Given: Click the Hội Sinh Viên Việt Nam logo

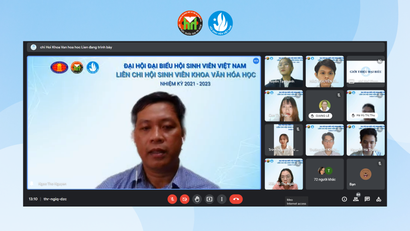Looking at the screenshot, I should [221, 23].
